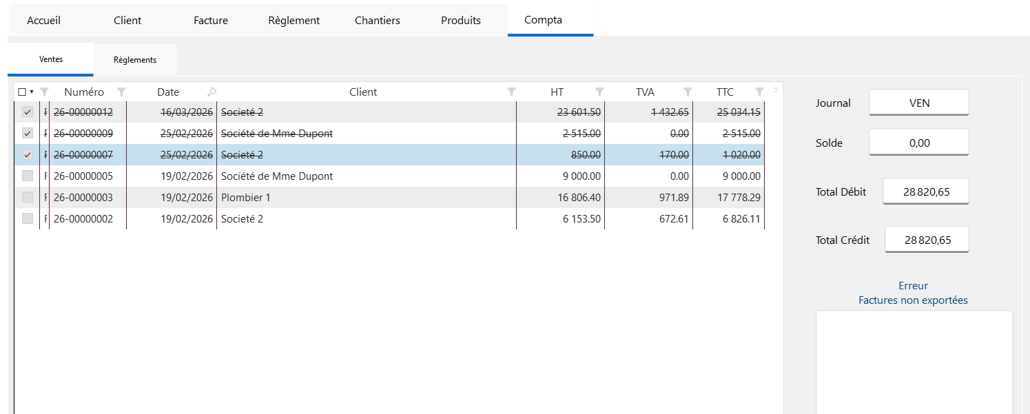1030x414 pixels.
Task: Click the right arrow at header end
Action: [775, 90]
